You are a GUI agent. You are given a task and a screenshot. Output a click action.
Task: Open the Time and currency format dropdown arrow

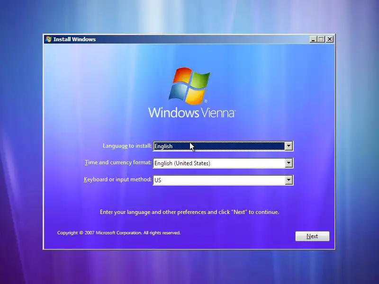coord(289,163)
